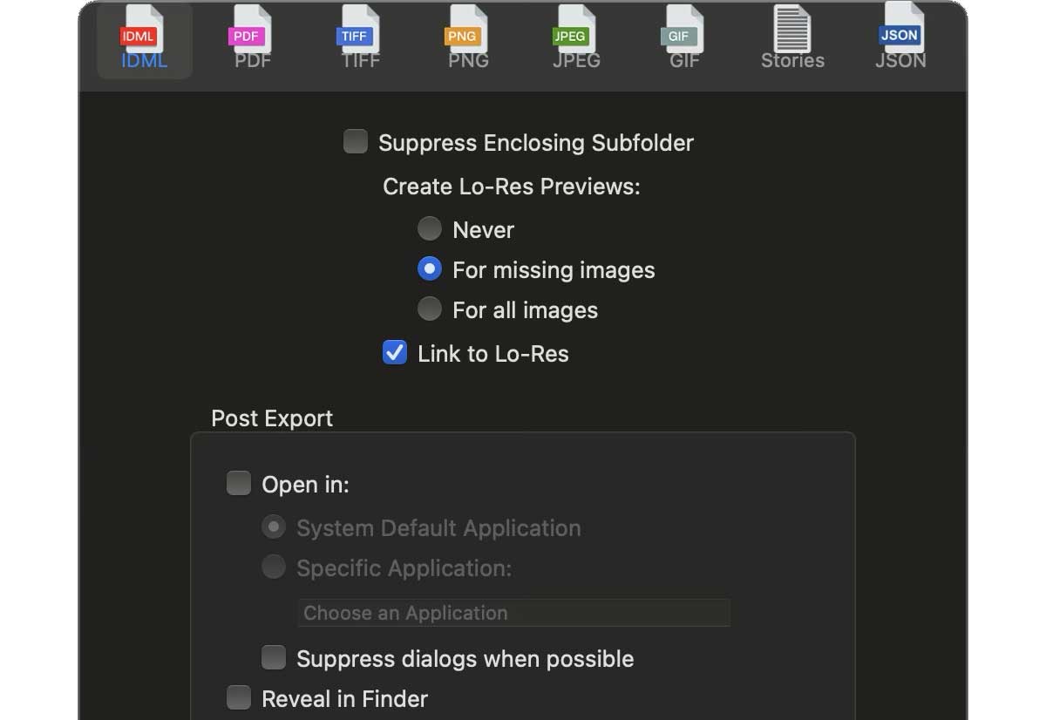Click the IDML document icon
The width and height of the screenshot is (1046, 720).
coord(142,35)
